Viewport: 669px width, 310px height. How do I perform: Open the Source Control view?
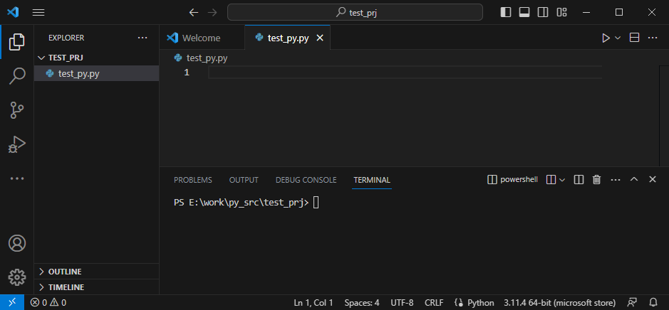coord(17,110)
